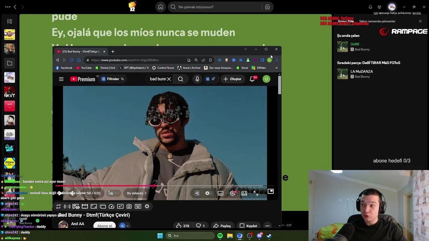Open the Control Room bookmark
Image resolution: width=429 pixels, height=241 pixels.
[163, 68]
